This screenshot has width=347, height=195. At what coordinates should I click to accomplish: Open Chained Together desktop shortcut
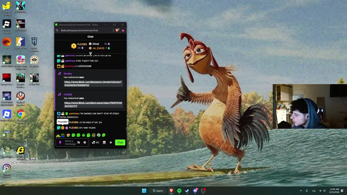coord(20,99)
